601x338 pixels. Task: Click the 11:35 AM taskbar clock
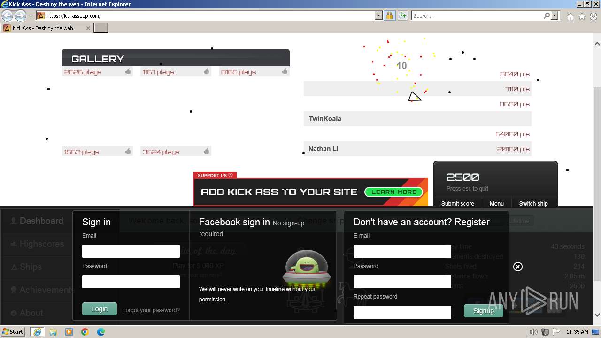pos(577,332)
